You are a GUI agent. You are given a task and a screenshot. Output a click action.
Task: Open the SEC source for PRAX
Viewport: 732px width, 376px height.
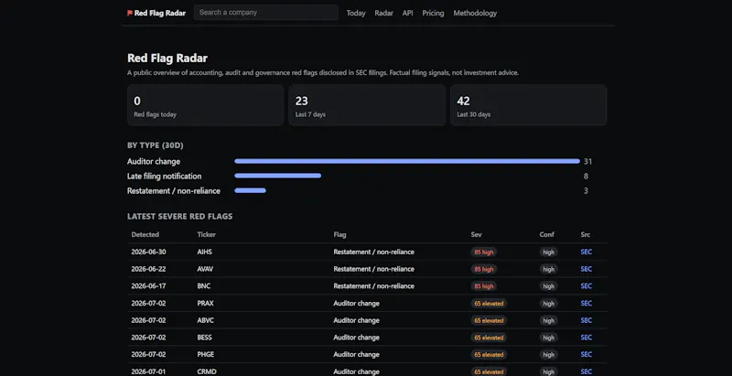click(587, 303)
